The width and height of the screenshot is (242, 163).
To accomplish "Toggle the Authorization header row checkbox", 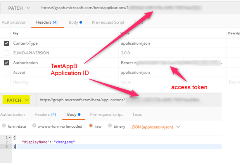I will click(6, 62).
